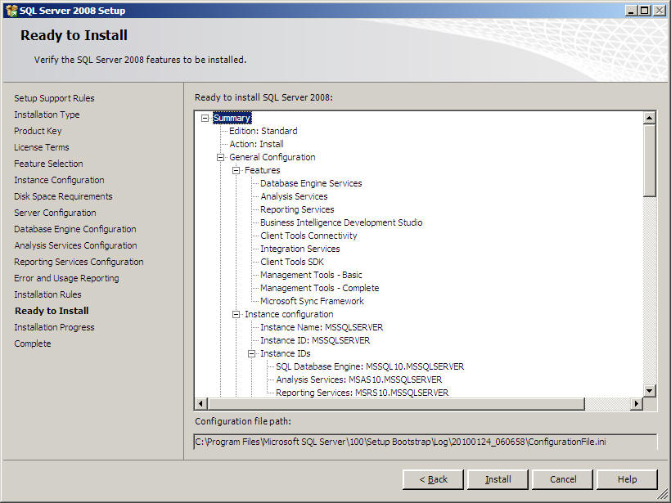Collapse the Instance configuration node
The height and width of the screenshot is (503, 671).
tap(236, 314)
